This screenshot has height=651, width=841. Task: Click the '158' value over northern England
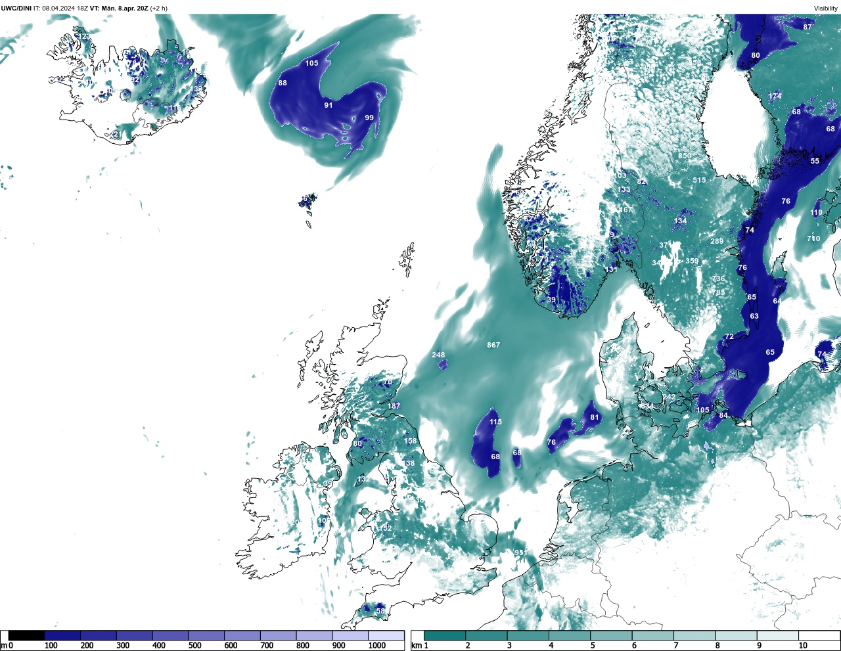point(410,441)
